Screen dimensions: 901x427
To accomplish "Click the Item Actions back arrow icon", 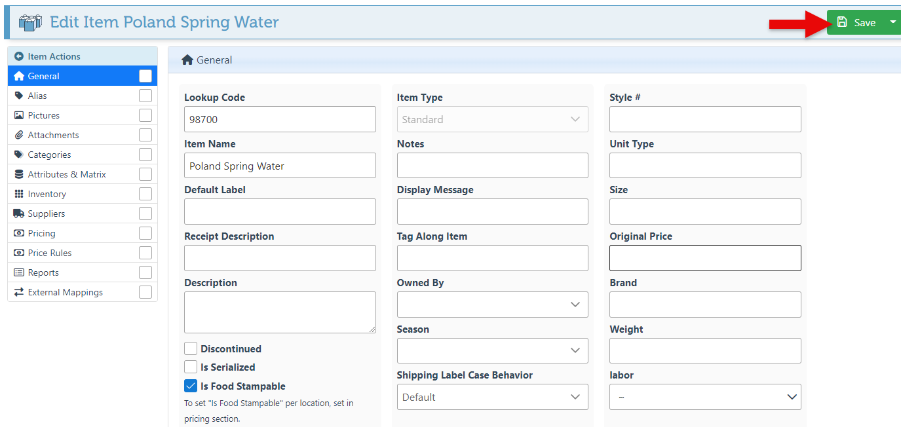I will 18,57.
